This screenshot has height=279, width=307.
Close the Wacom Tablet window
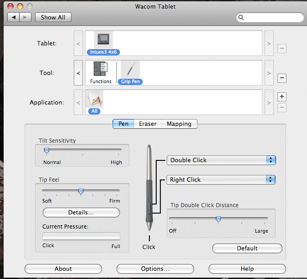10,6
